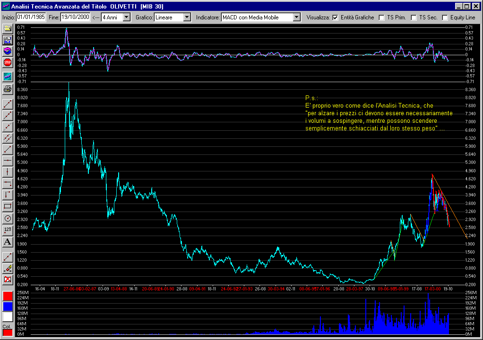Pick the white color swatch
The width and height of the screenshot is (483, 340).
[x=8, y=317]
